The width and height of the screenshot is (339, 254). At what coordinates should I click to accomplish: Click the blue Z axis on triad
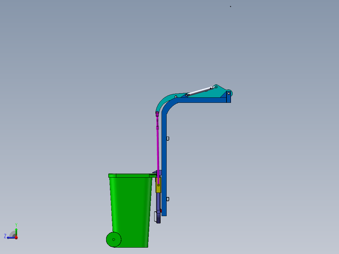coord(11,238)
